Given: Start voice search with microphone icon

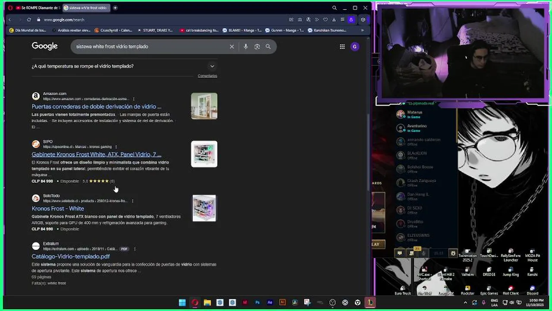Looking at the screenshot, I should (245, 46).
